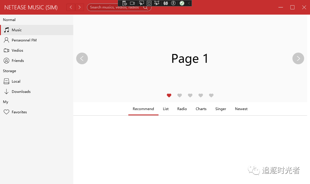Image resolution: width=310 pixels, height=184 pixels.
Task: Click the Page 1 carousel text
Action: 190,59
